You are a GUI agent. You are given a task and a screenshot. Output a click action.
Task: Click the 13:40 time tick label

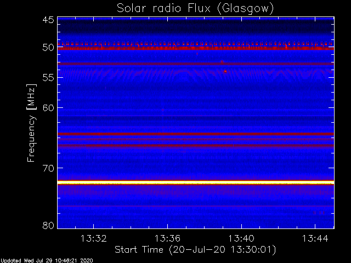(241, 238)
